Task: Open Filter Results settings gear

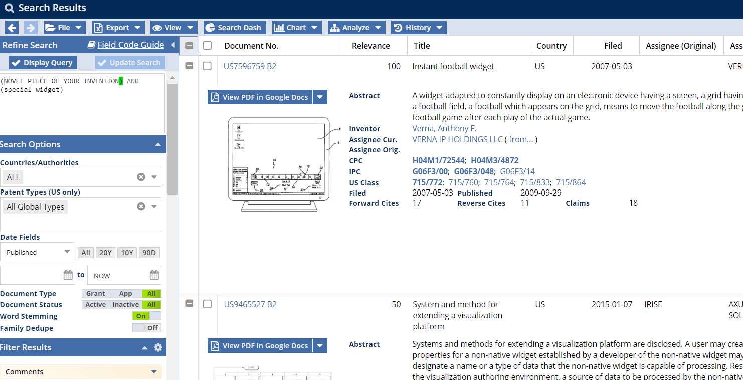Action: (x=158, y=347)
